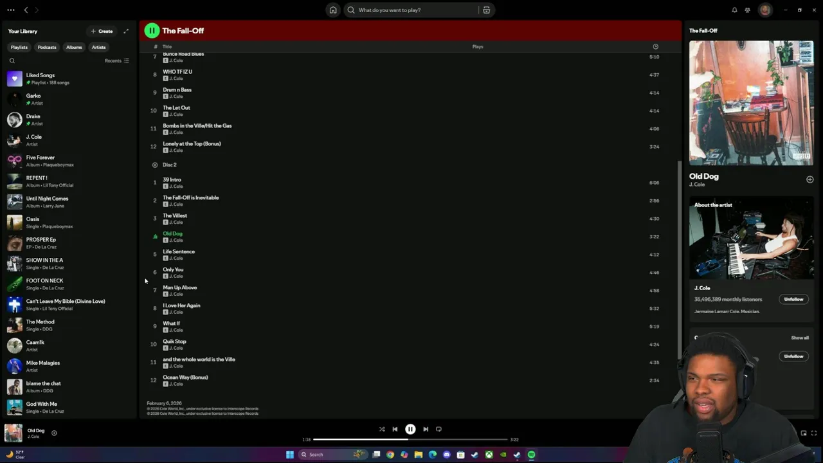Toggle shuffle in the player bar
823x463 pixels.
click(382, 429)
